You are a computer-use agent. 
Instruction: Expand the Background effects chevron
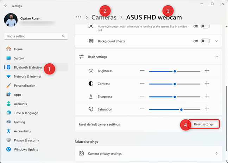click(x=216, y=41)
